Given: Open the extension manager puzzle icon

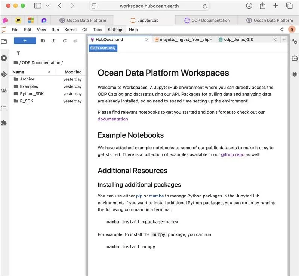Looking at the screenshot, I should pos(4,123).
